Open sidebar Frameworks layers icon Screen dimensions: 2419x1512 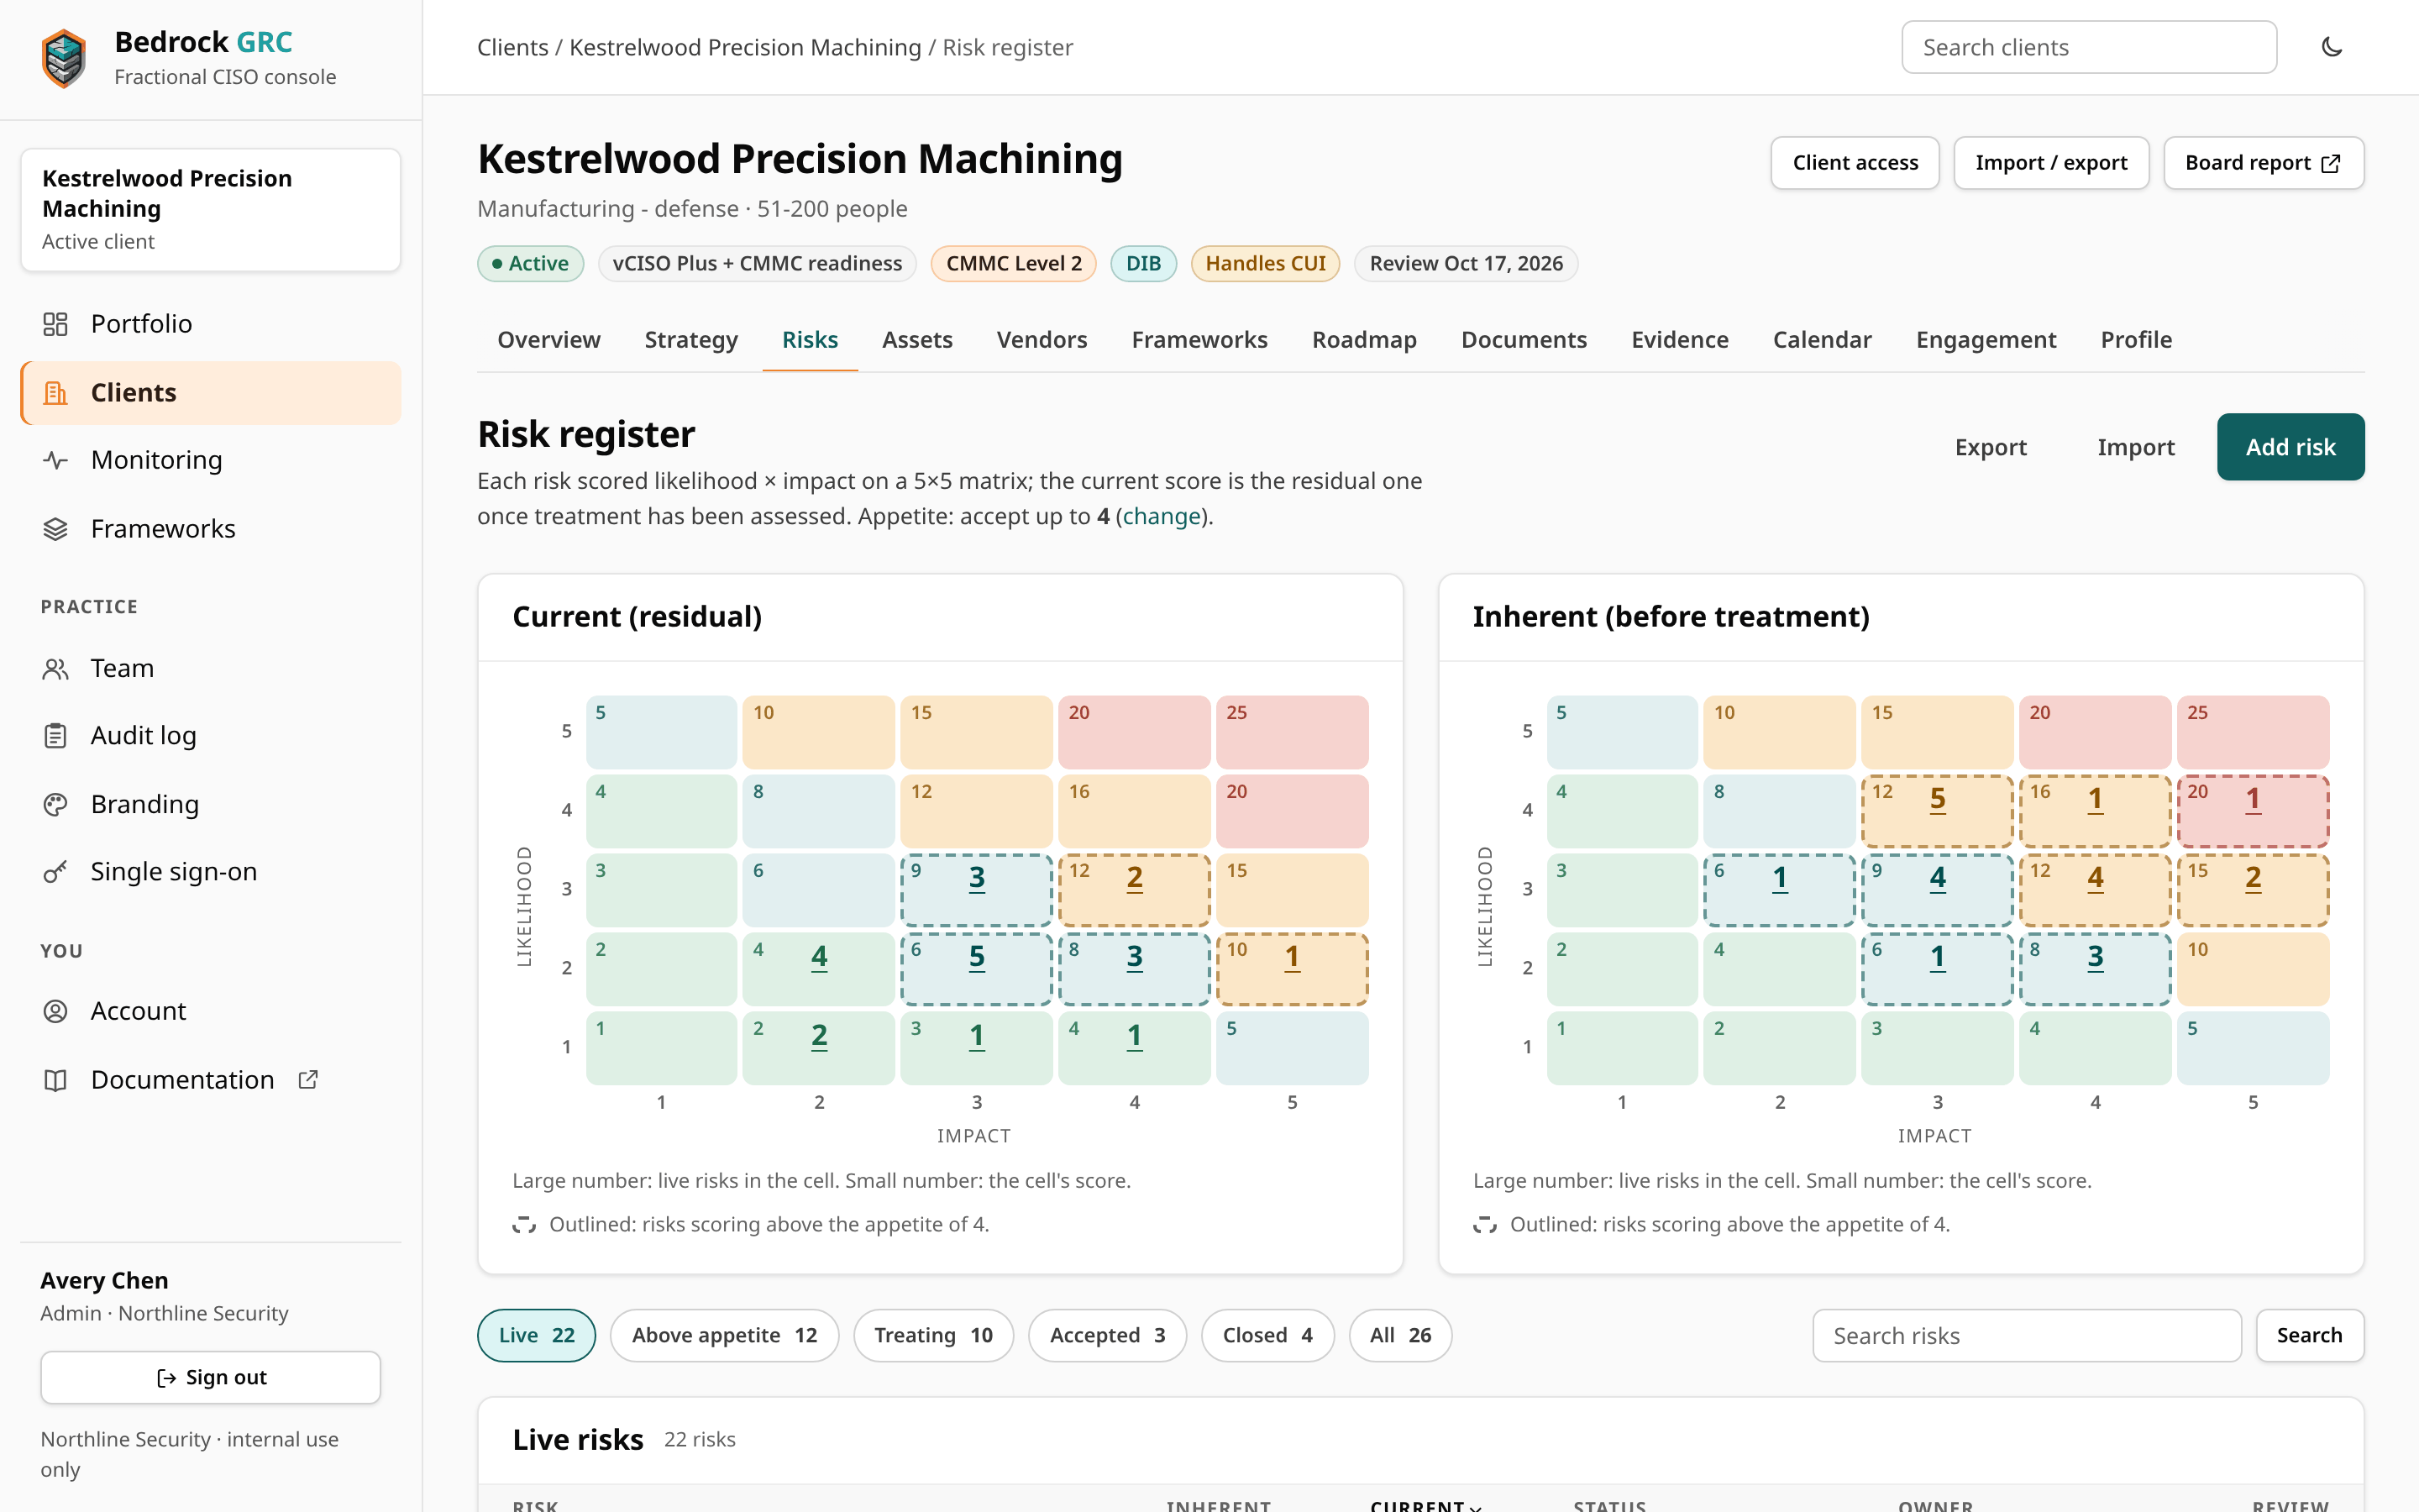[55, 529]
